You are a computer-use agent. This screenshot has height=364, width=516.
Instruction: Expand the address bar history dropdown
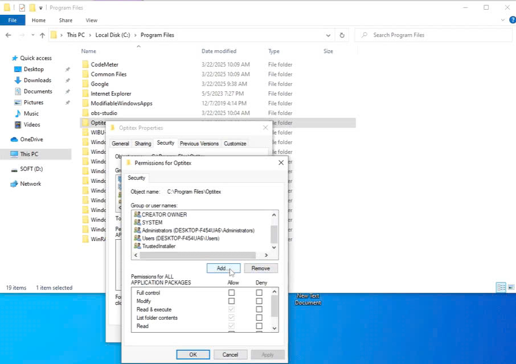[327, 35]
